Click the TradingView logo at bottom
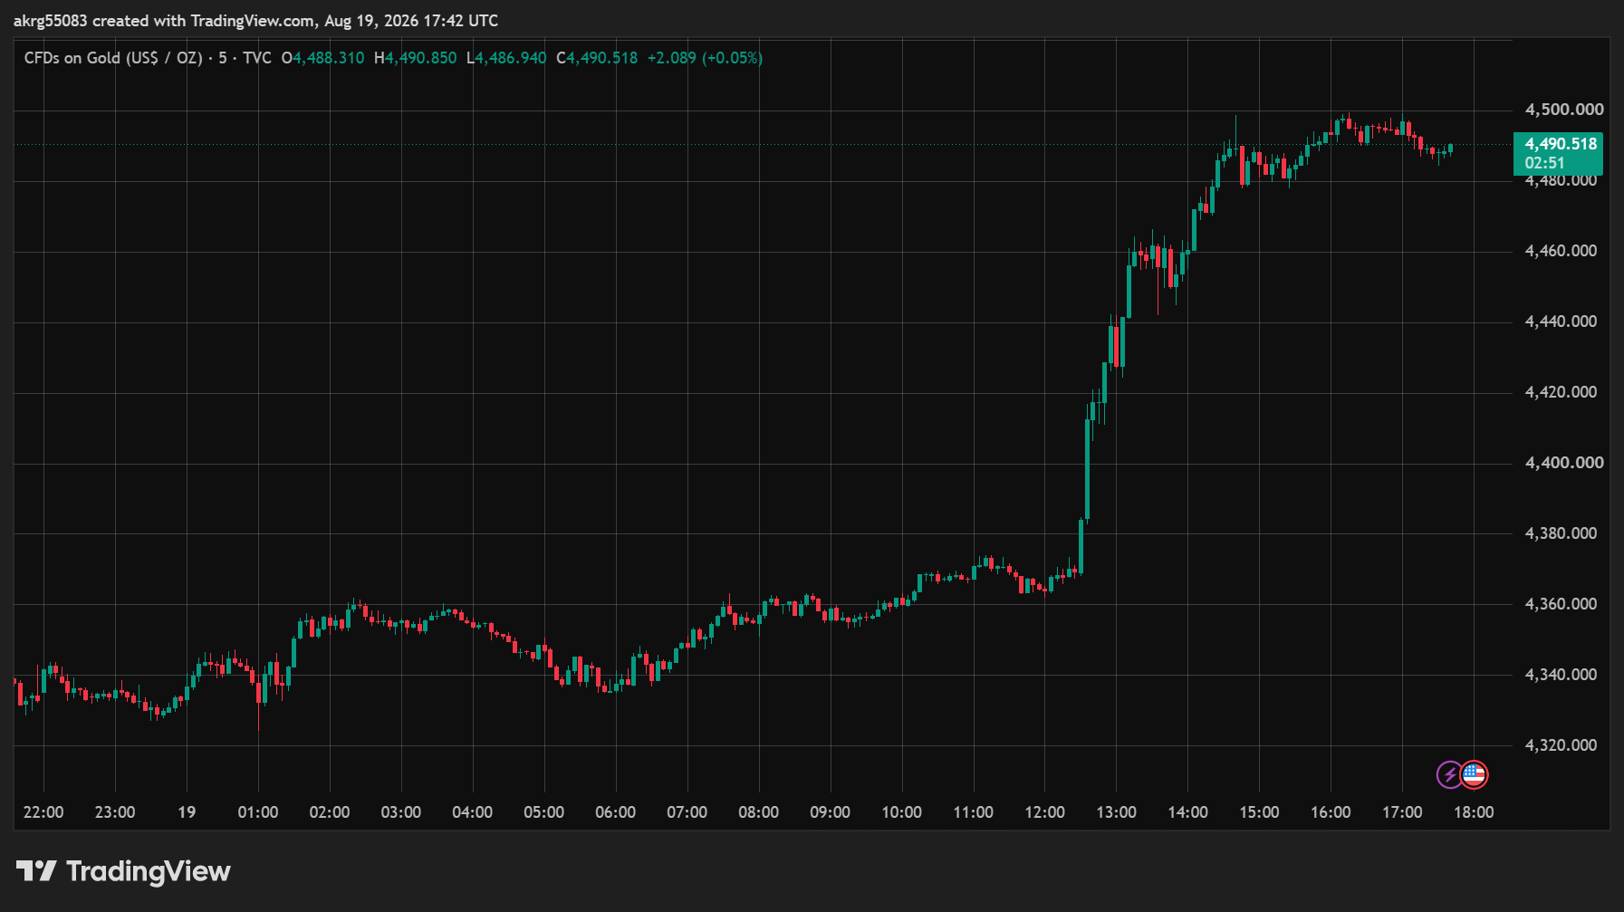Viewport: 1624px width, 912px height. click(124, 871)
